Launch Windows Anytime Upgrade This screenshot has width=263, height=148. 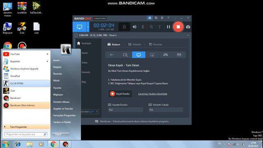[x=26, y=69]
